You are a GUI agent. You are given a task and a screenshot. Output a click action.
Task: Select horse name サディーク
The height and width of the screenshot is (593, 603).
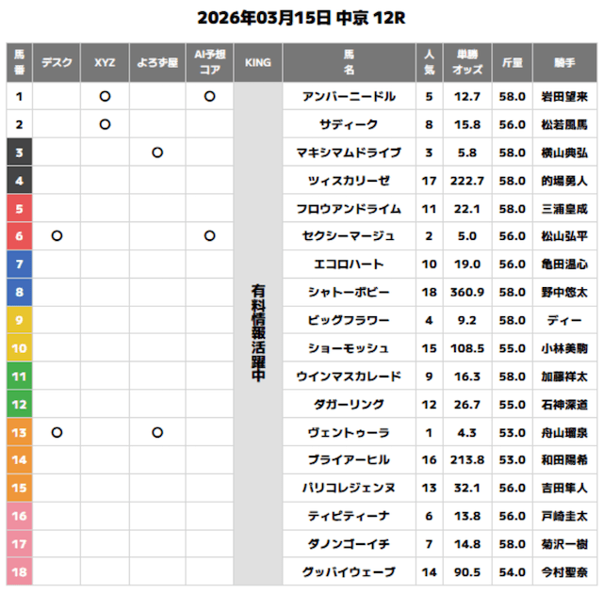pos(349,124)
